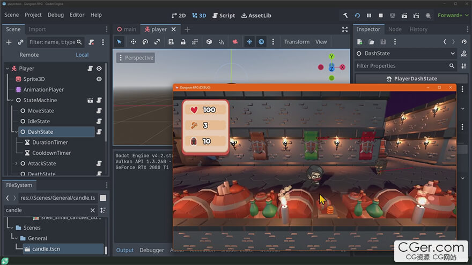Select candle.tscn in FileSystem
472x265 pixels.
pyautogui.click(x=63, y=249)
